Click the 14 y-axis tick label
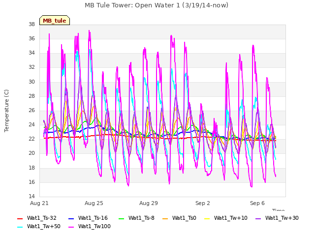Screen dimensions: 315x236 pos(31,196)
